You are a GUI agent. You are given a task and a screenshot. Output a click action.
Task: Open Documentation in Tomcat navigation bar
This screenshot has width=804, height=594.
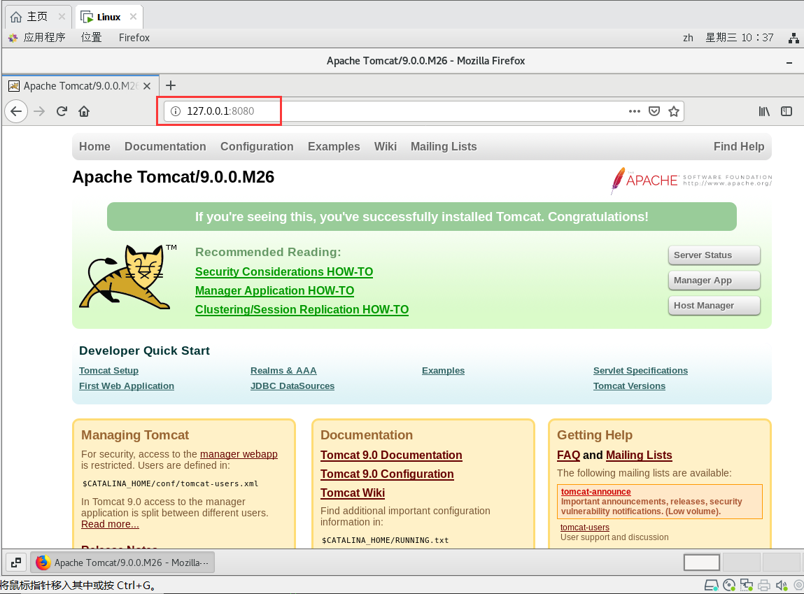coord(165,147)
